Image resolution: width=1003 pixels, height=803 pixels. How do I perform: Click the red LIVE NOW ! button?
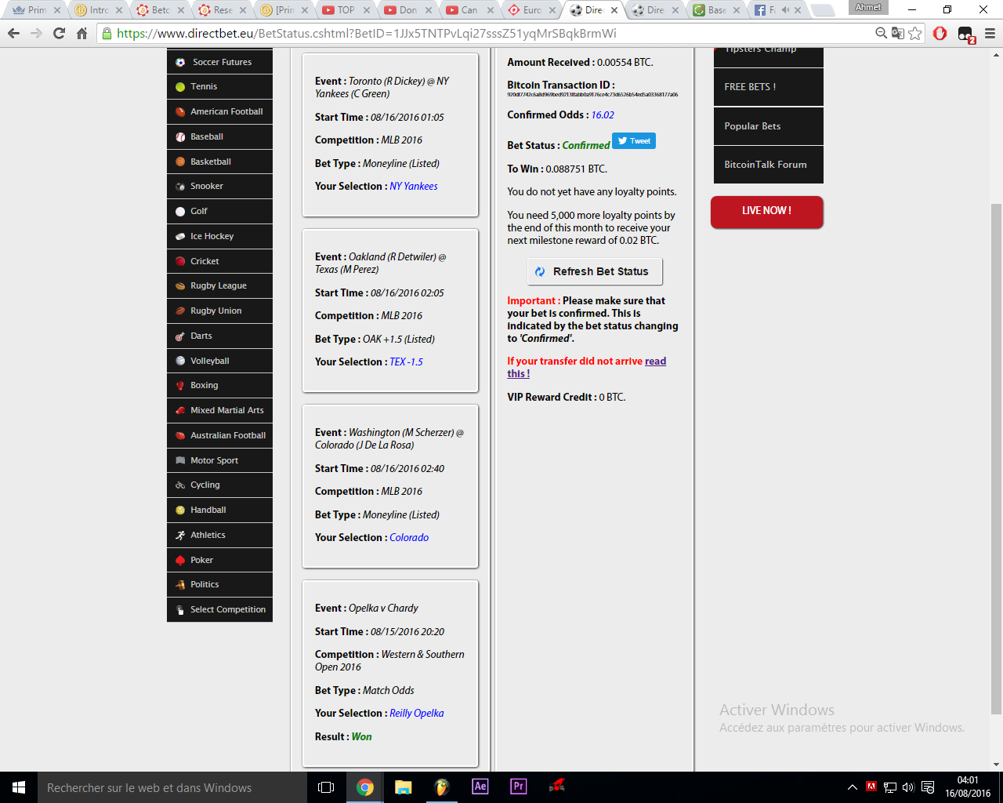tap(767, 212)
